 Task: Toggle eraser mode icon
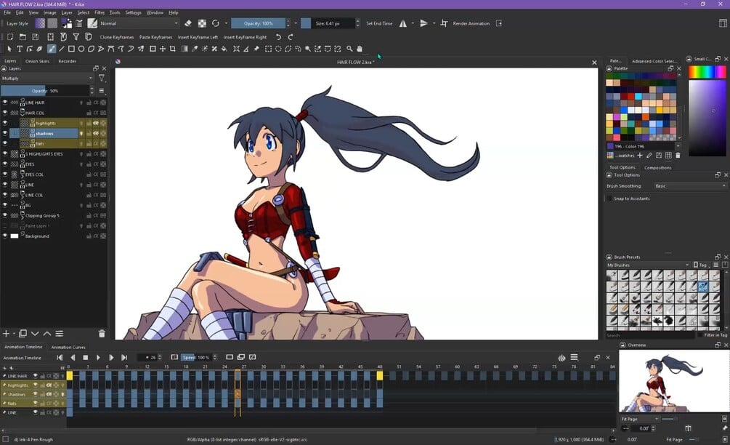(x=188, y=23)
